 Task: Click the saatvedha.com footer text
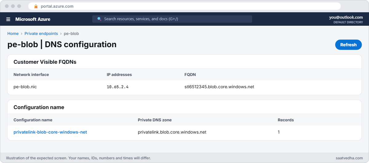pos(349,158)
